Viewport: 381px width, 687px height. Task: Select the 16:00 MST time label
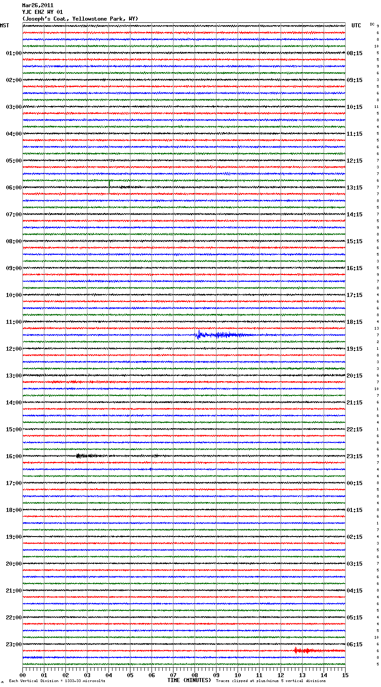(14, 456)
